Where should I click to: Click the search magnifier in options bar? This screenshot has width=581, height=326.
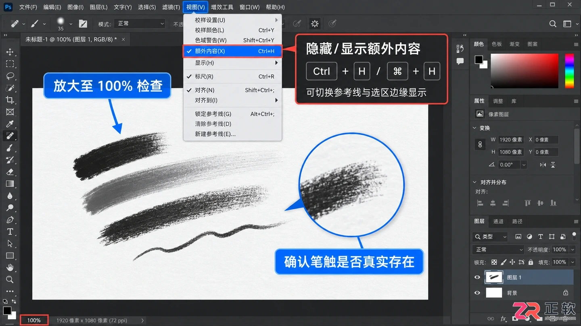click(553, 24)
